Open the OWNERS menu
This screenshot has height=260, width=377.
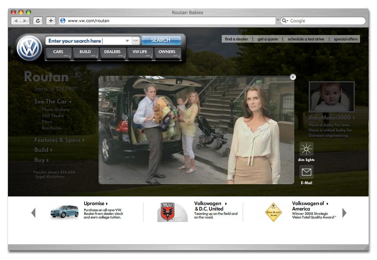167,53
